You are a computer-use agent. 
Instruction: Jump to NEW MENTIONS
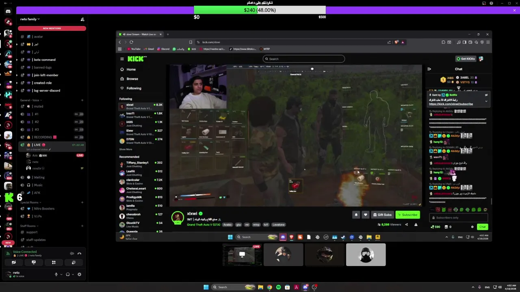52,28
